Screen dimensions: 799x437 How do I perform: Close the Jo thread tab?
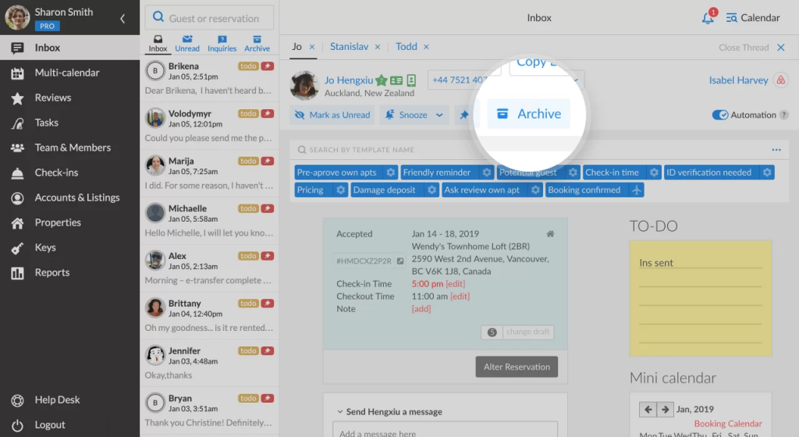coord(312,47)
